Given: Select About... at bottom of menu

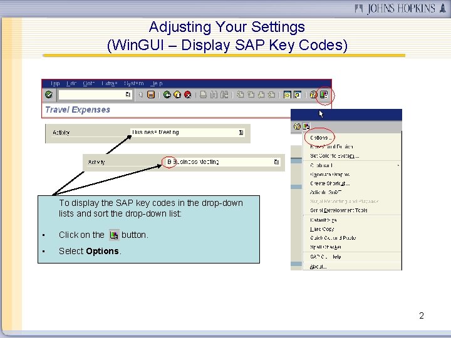Looking at the screenshot, I should (318, 267).
